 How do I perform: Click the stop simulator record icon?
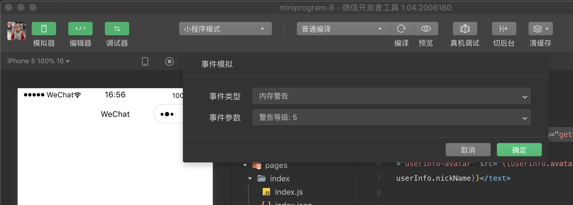pos(169,61)
